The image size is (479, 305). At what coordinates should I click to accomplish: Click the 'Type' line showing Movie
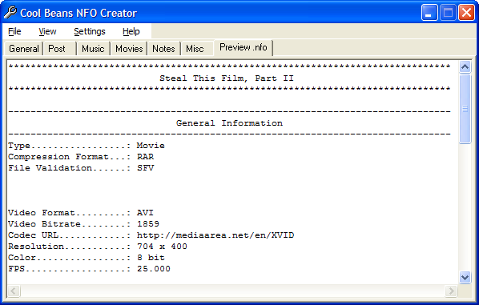pos(87,146)
